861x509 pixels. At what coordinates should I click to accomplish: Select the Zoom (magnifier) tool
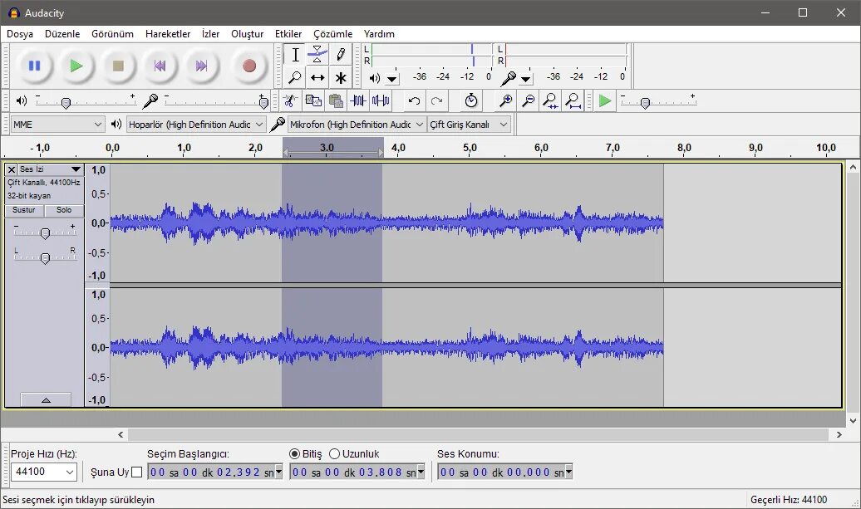tap(295, 77)
